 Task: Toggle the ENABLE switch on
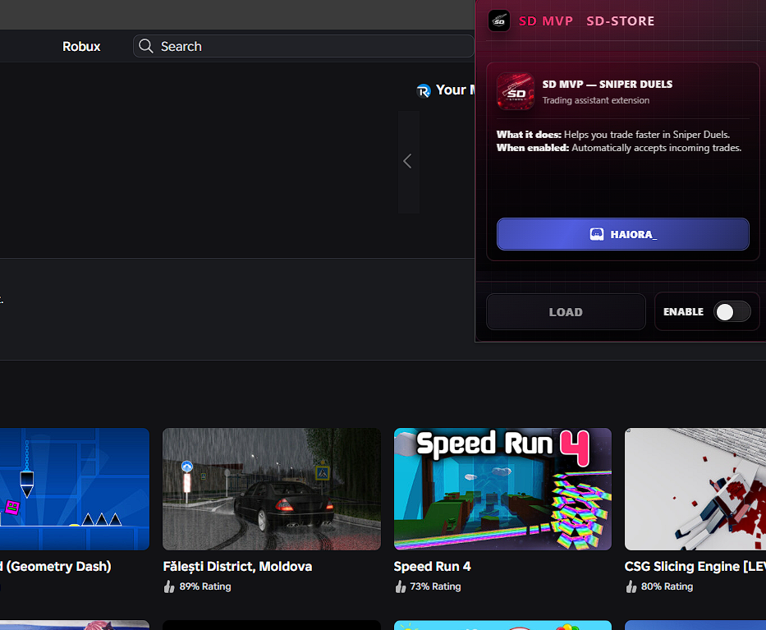click(732, 312)
